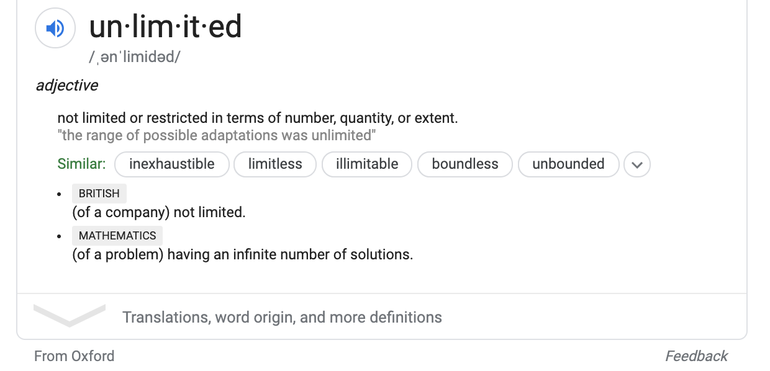
Task: Open the Feedback link
Action: [696, 356]
